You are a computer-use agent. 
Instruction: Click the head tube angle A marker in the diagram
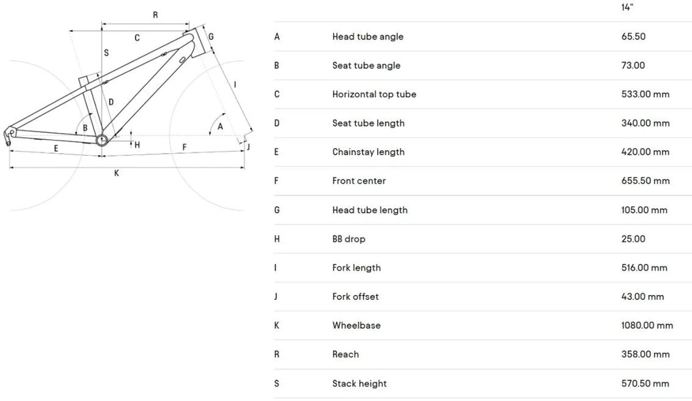220,127
